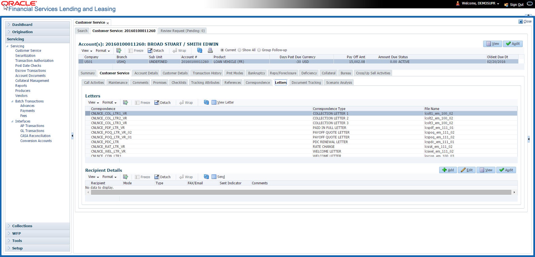Image resolution: width=535 pixels, height=257 pixels.
Task: Click refresh icon in account toolbar
Action: (x=200, y=50)
